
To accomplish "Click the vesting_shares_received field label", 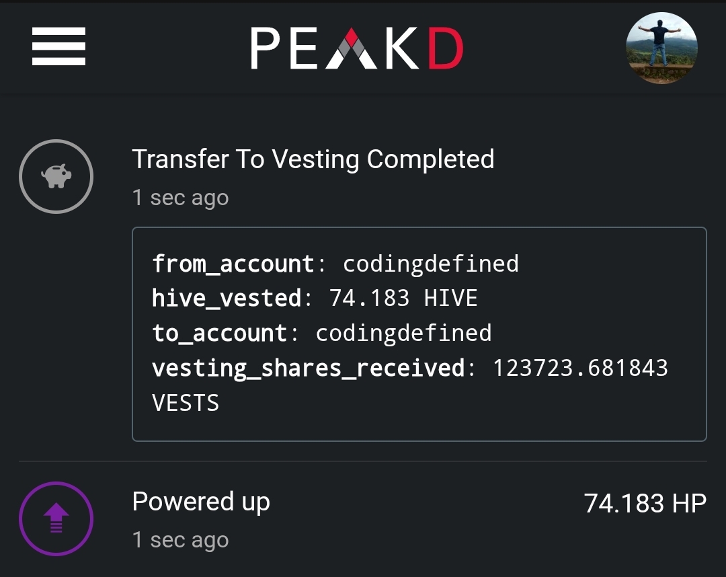I will tap(309, 368).
